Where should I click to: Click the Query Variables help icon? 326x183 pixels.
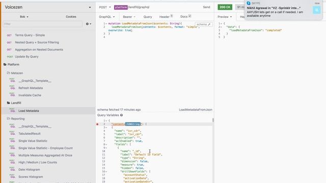121,115
